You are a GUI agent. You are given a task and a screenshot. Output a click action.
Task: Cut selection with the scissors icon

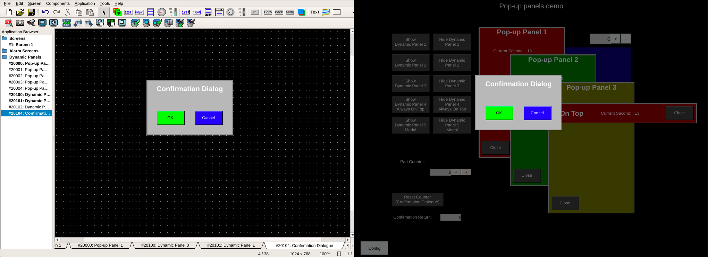point(67,12)
